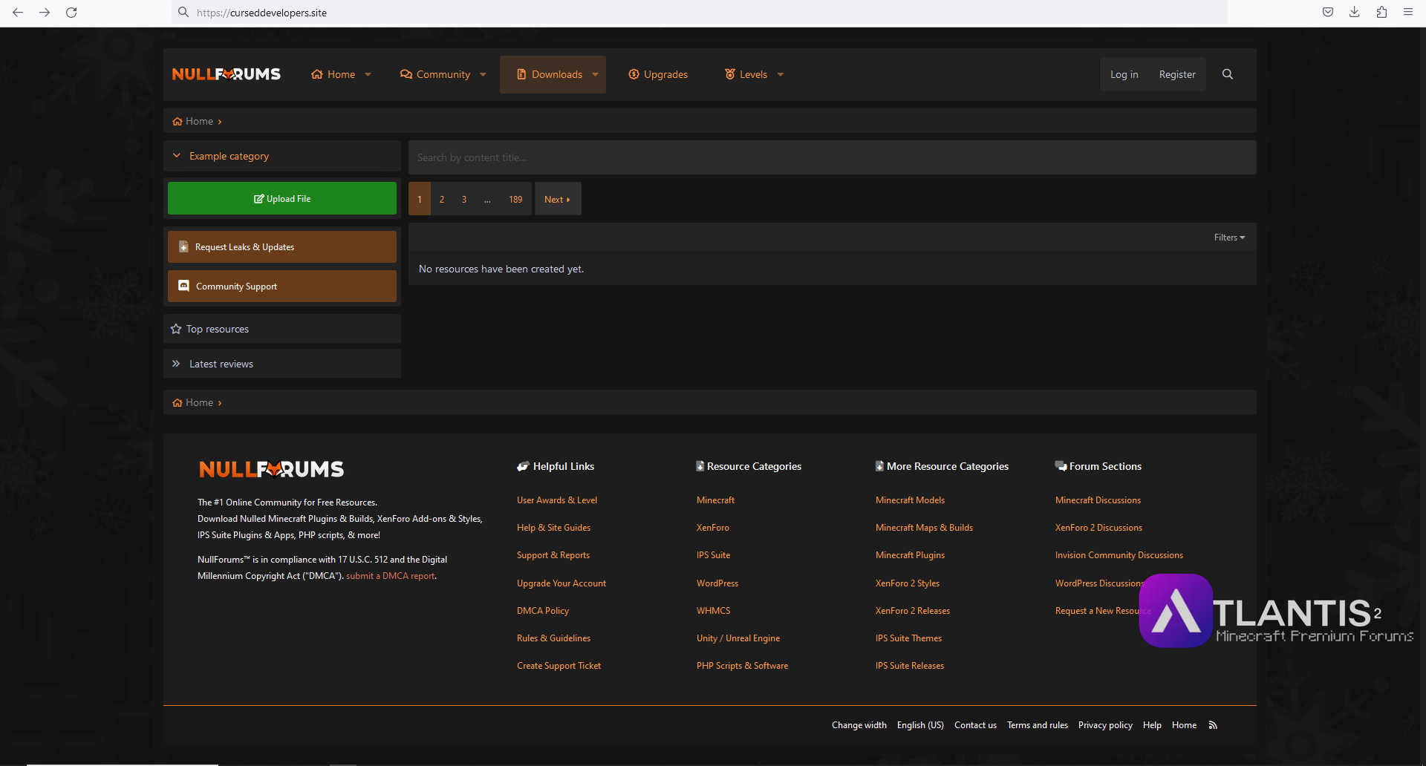Click submit a DMCA report link

click(x=391, y=576)
